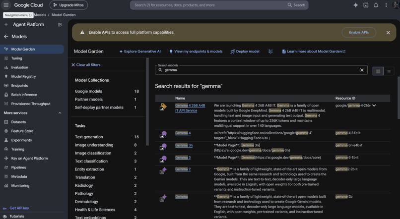400x219 pixels.
Task: Open View my endpoints & models
Action: (196, 52)
